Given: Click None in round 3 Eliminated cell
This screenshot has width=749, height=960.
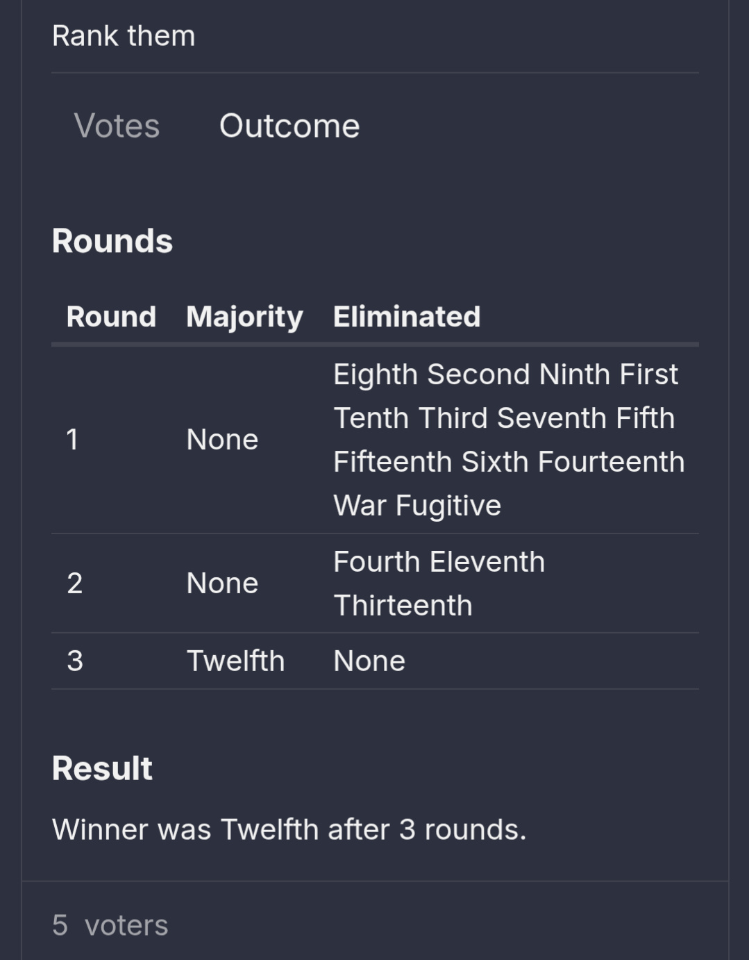Looking at the screenshot, I should (x=369, y=661).
